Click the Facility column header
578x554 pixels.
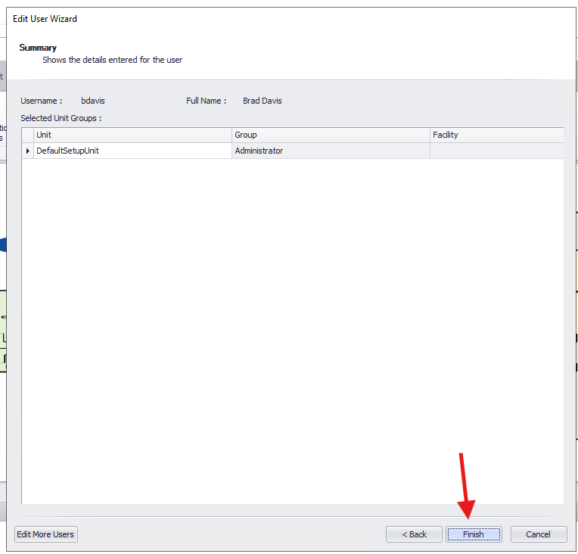tap(496, 135)
